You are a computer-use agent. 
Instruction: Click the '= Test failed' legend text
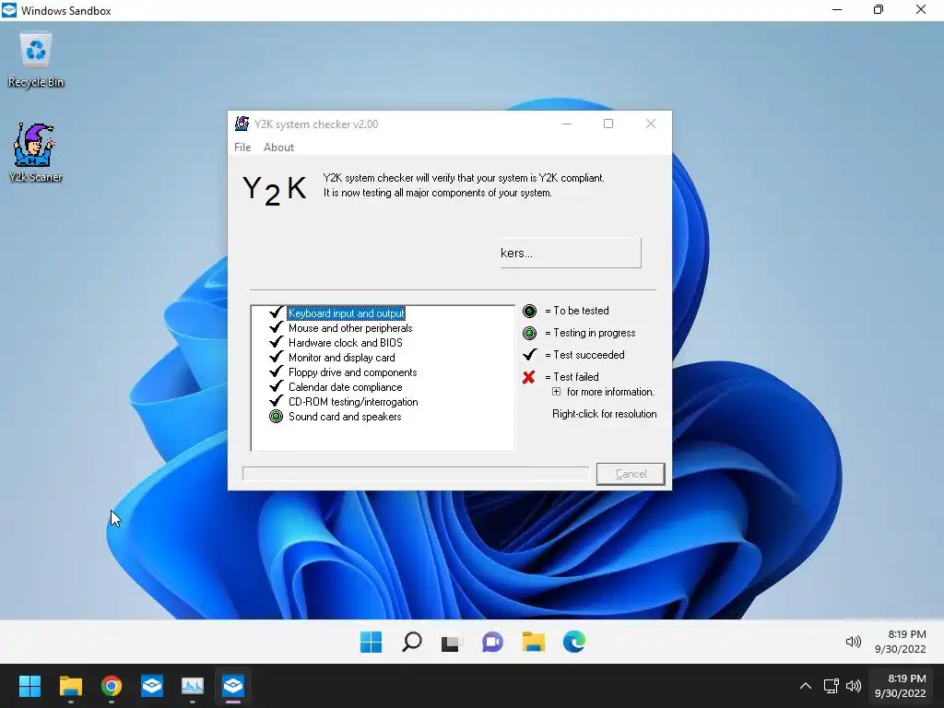click(572, 377)
